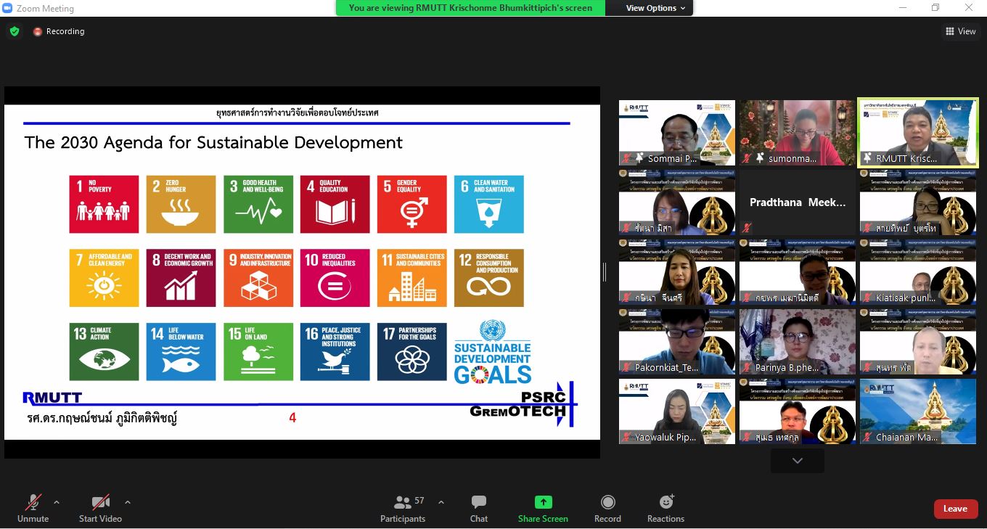The height and width of the screenshot is (529, 987).
Task: Open the View layout menu
Action: [x=960, y=31]
